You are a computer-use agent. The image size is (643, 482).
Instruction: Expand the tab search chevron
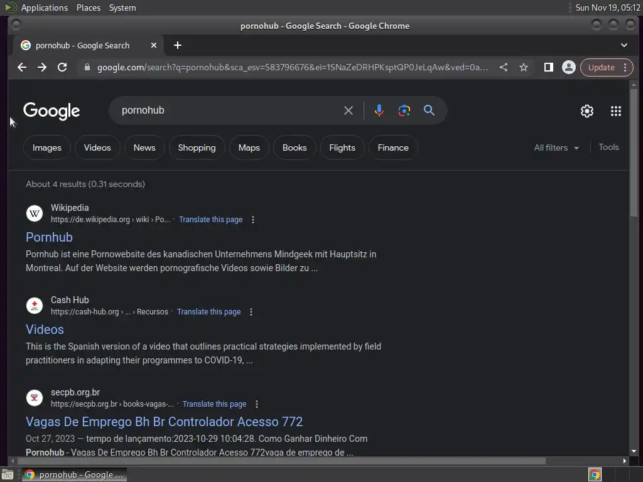(x=624, y=45)
